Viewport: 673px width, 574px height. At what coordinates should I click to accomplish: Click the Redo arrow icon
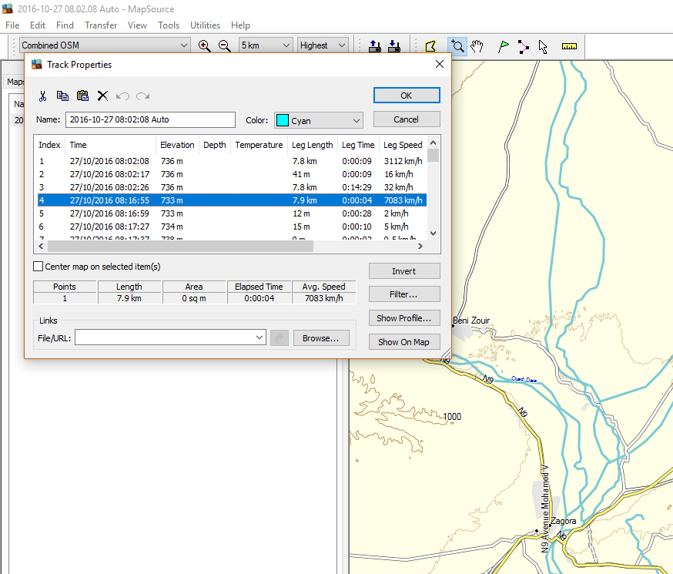tap(143, 96)
